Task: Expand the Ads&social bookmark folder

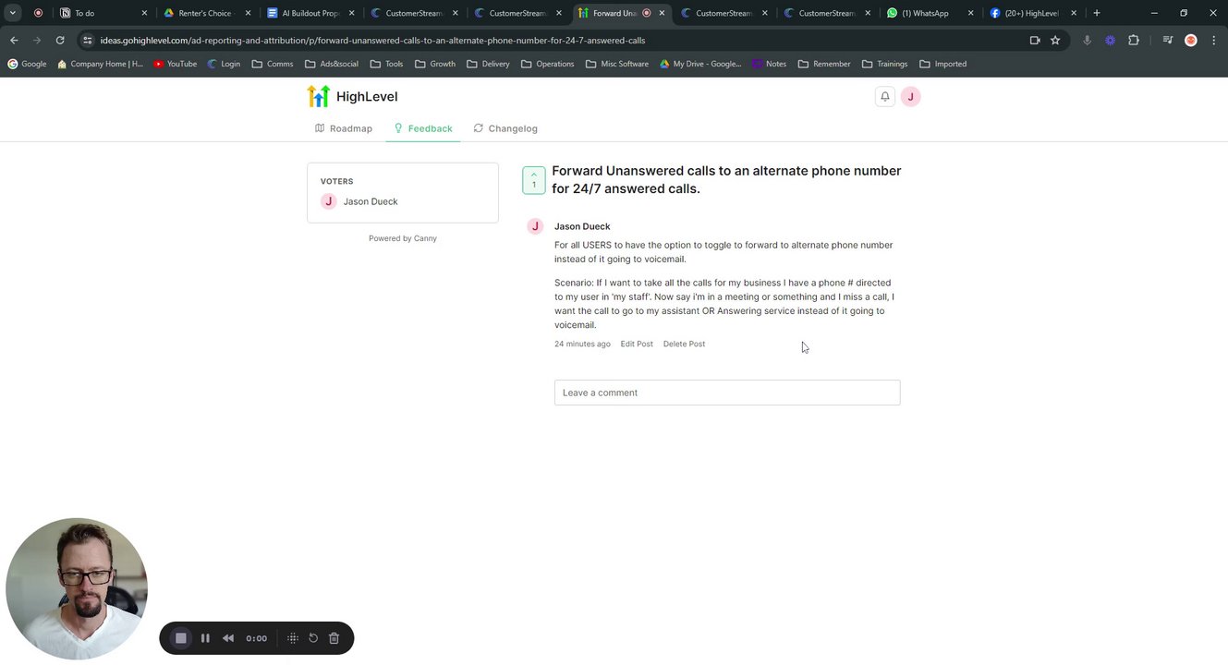Action: coord(332,64)
